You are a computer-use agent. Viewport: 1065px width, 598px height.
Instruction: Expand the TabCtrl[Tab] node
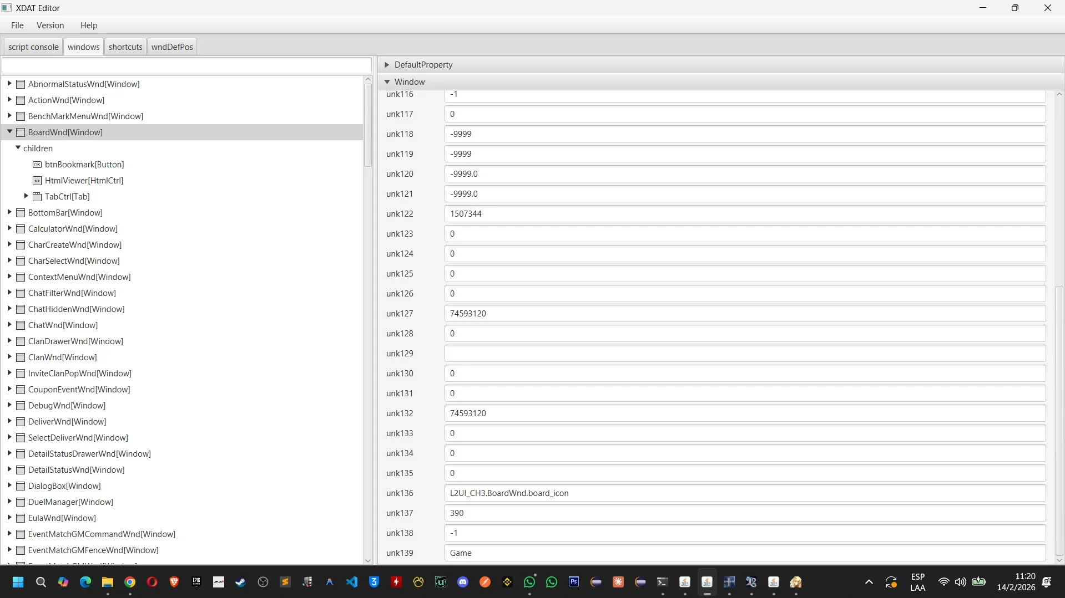26,196
